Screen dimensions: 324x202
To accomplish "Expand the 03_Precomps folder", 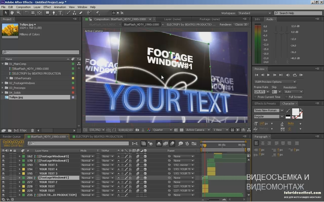I will [x=3, y=88].
